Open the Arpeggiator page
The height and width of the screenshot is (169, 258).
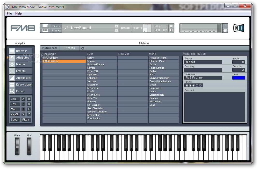click(x=21, y=78)
